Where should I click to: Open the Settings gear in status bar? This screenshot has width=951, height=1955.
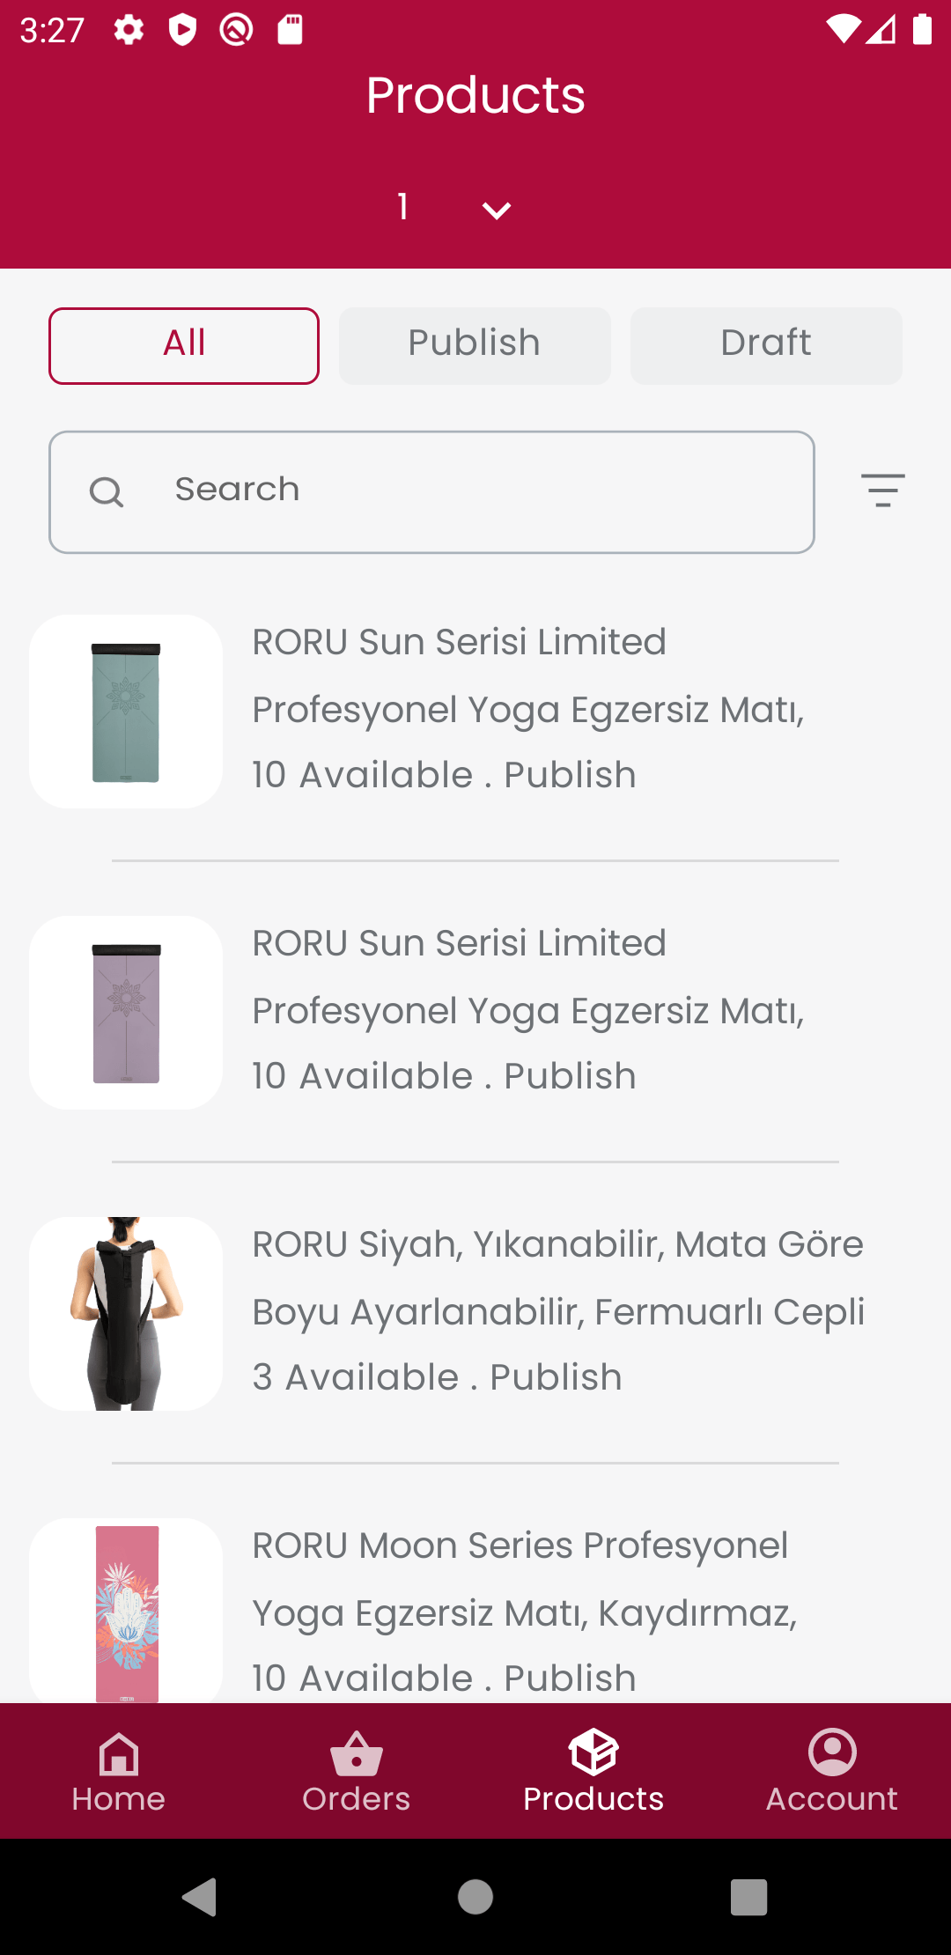click(x=128, y=29)
